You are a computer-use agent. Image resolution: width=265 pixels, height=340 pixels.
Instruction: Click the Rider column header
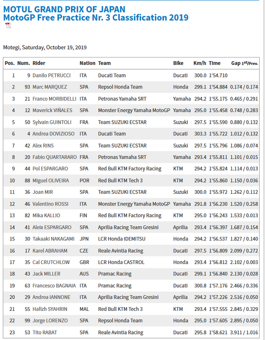[39, 63]
